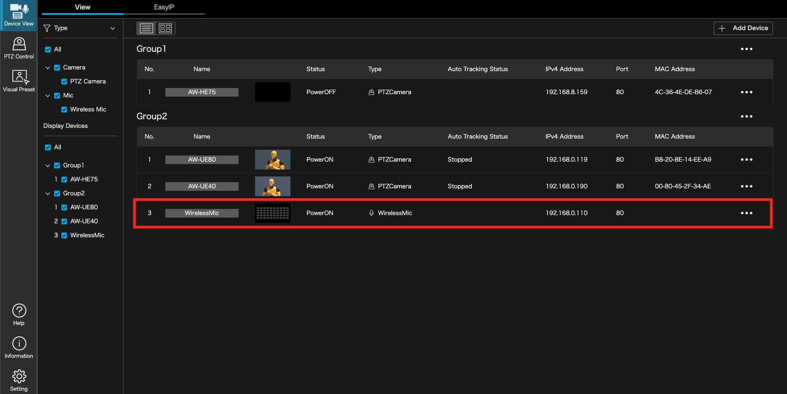Click the Group2 heading title
The width and height of the screenshot is (787, 394).
pyautogui.click(x=152, y=116)
